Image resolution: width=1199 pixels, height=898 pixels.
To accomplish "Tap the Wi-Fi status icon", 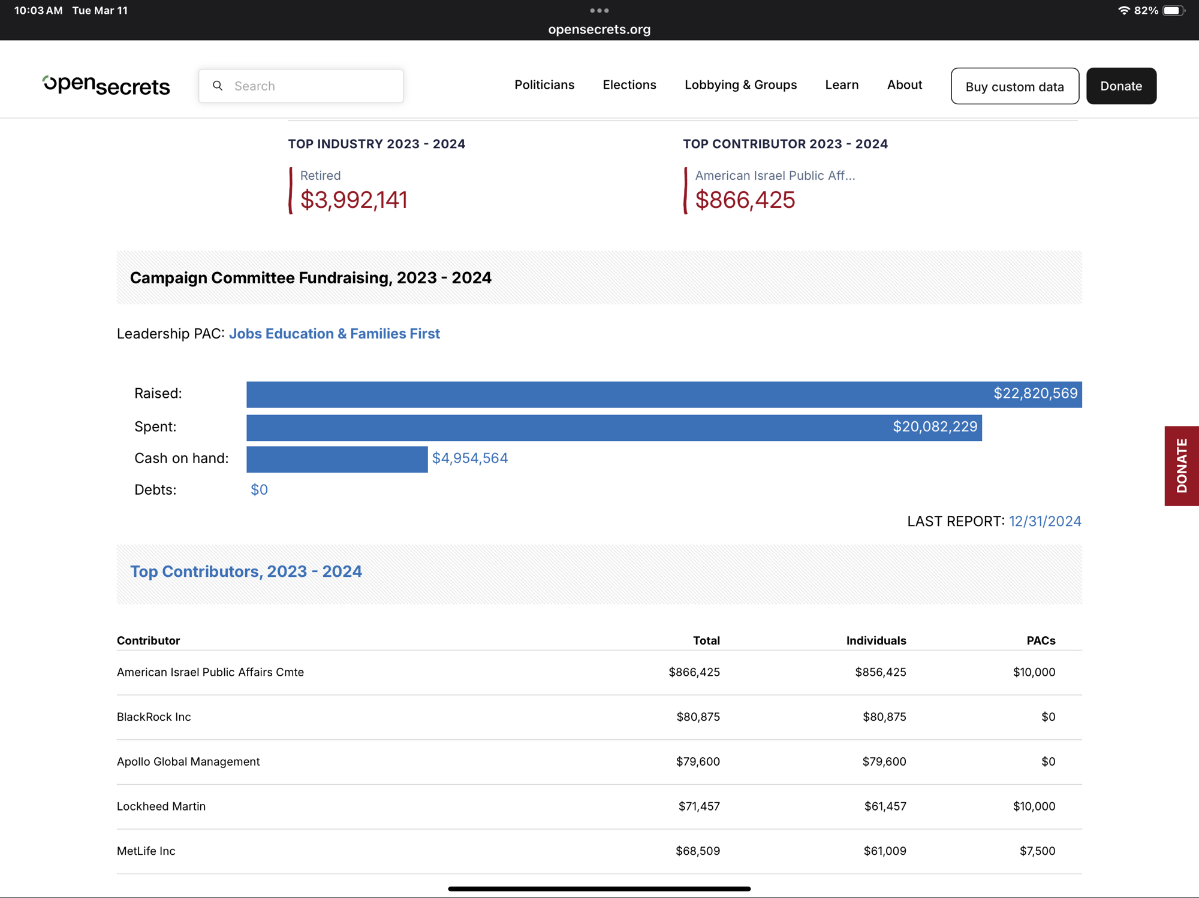I will [x=1124, y=10].
